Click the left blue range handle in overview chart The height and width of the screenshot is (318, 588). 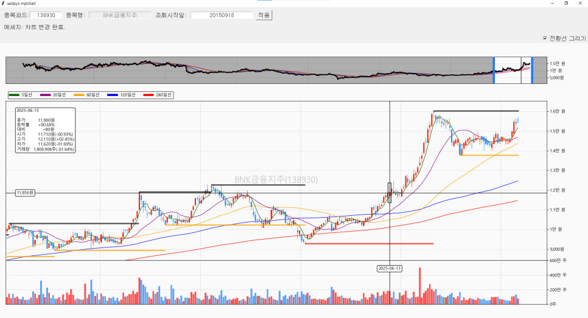(x=494, y=70)
